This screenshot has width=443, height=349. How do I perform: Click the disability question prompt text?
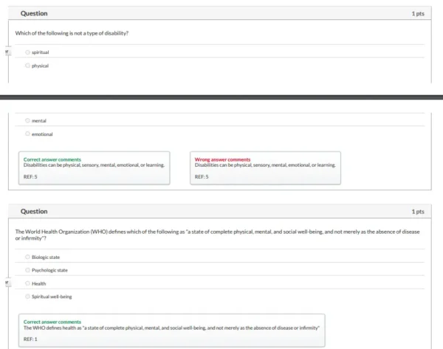(72, 34)
